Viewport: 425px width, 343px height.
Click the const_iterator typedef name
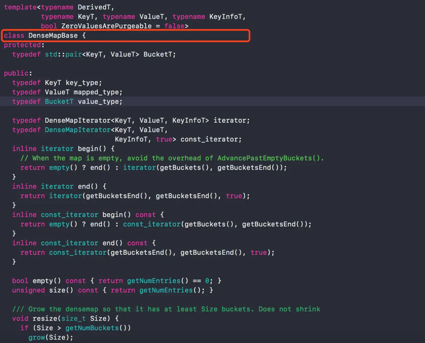pyautogui.click(x=209, y=139)
